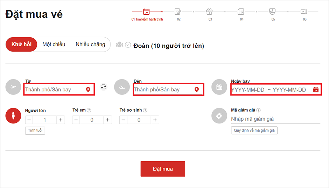Open the calendar icon in Ngày bay field
Image resolution: width=329 pixels, height=188 pixels.
point(316,90)
